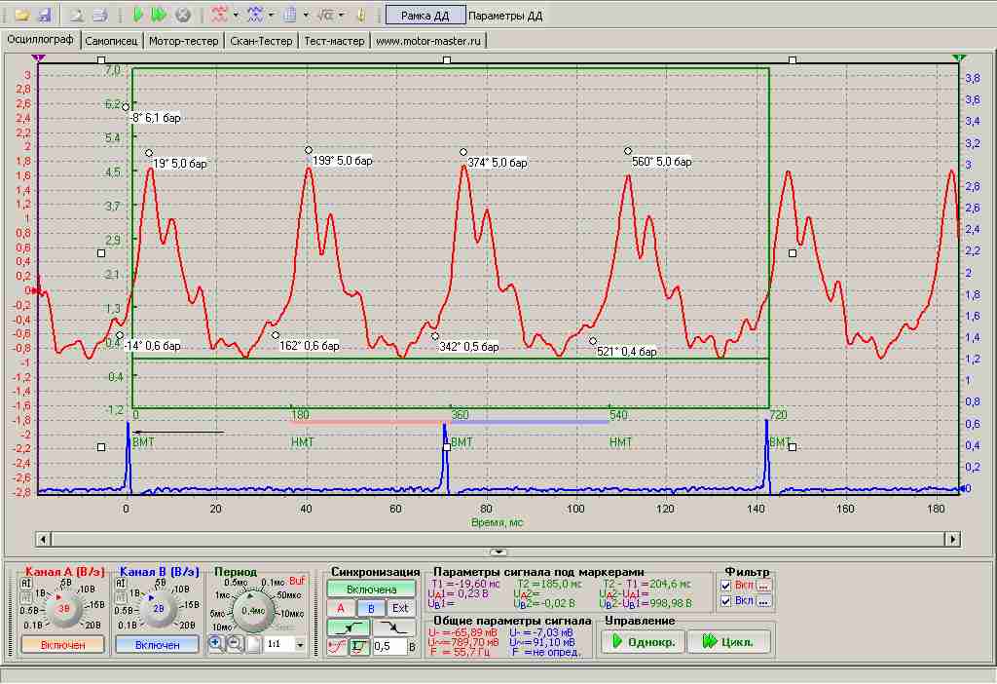This screenshot has width=997, height=684.
Task: Toggle Синхронизация Включена button
Action: (x=371, y=589)
